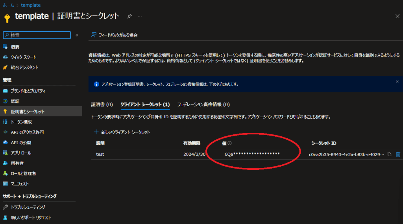The height and width of the screenshot is (224, 403).
Task: Open the 認証 settings page
Action: [15, 101]
